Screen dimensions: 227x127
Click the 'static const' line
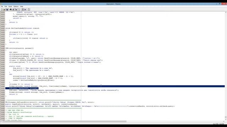point(15,66)
